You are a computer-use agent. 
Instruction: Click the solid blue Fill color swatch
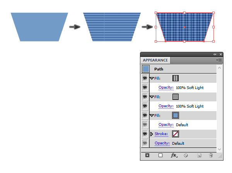point(176,115)
